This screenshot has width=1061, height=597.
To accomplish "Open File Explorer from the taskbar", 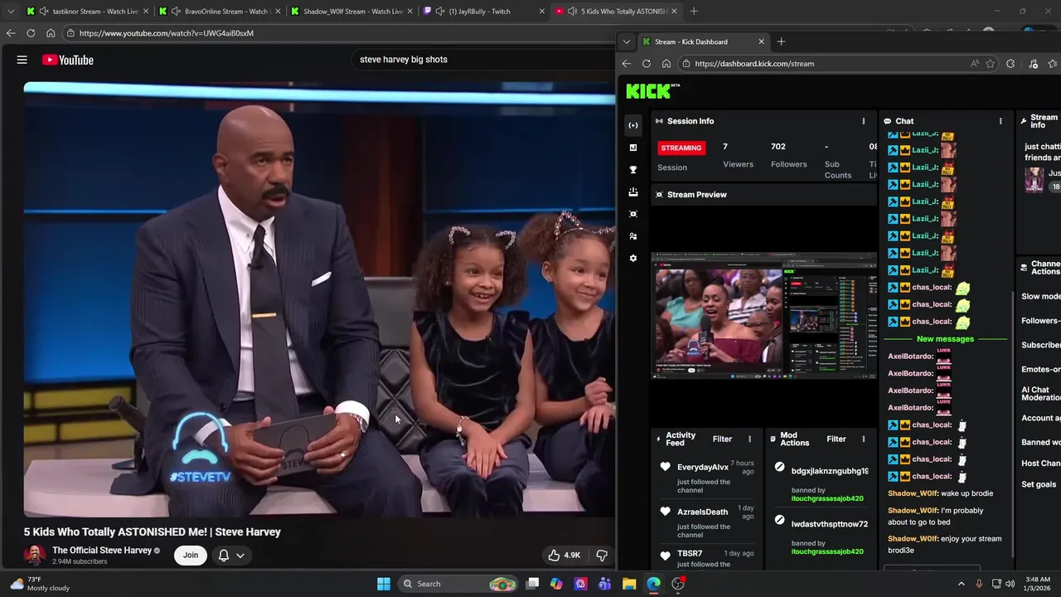I will (629, 584).
